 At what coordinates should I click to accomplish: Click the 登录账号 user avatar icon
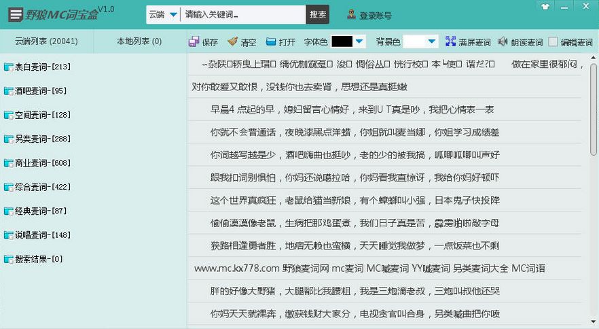pos(351,14)
